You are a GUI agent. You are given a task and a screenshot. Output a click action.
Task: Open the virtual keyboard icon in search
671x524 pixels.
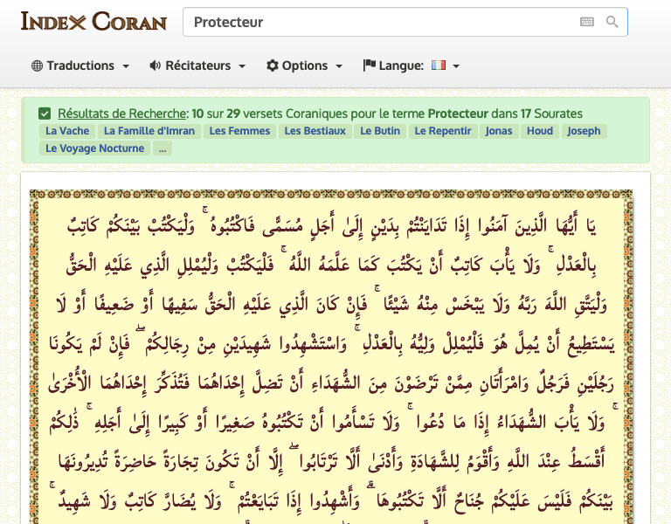pos(586,22)
